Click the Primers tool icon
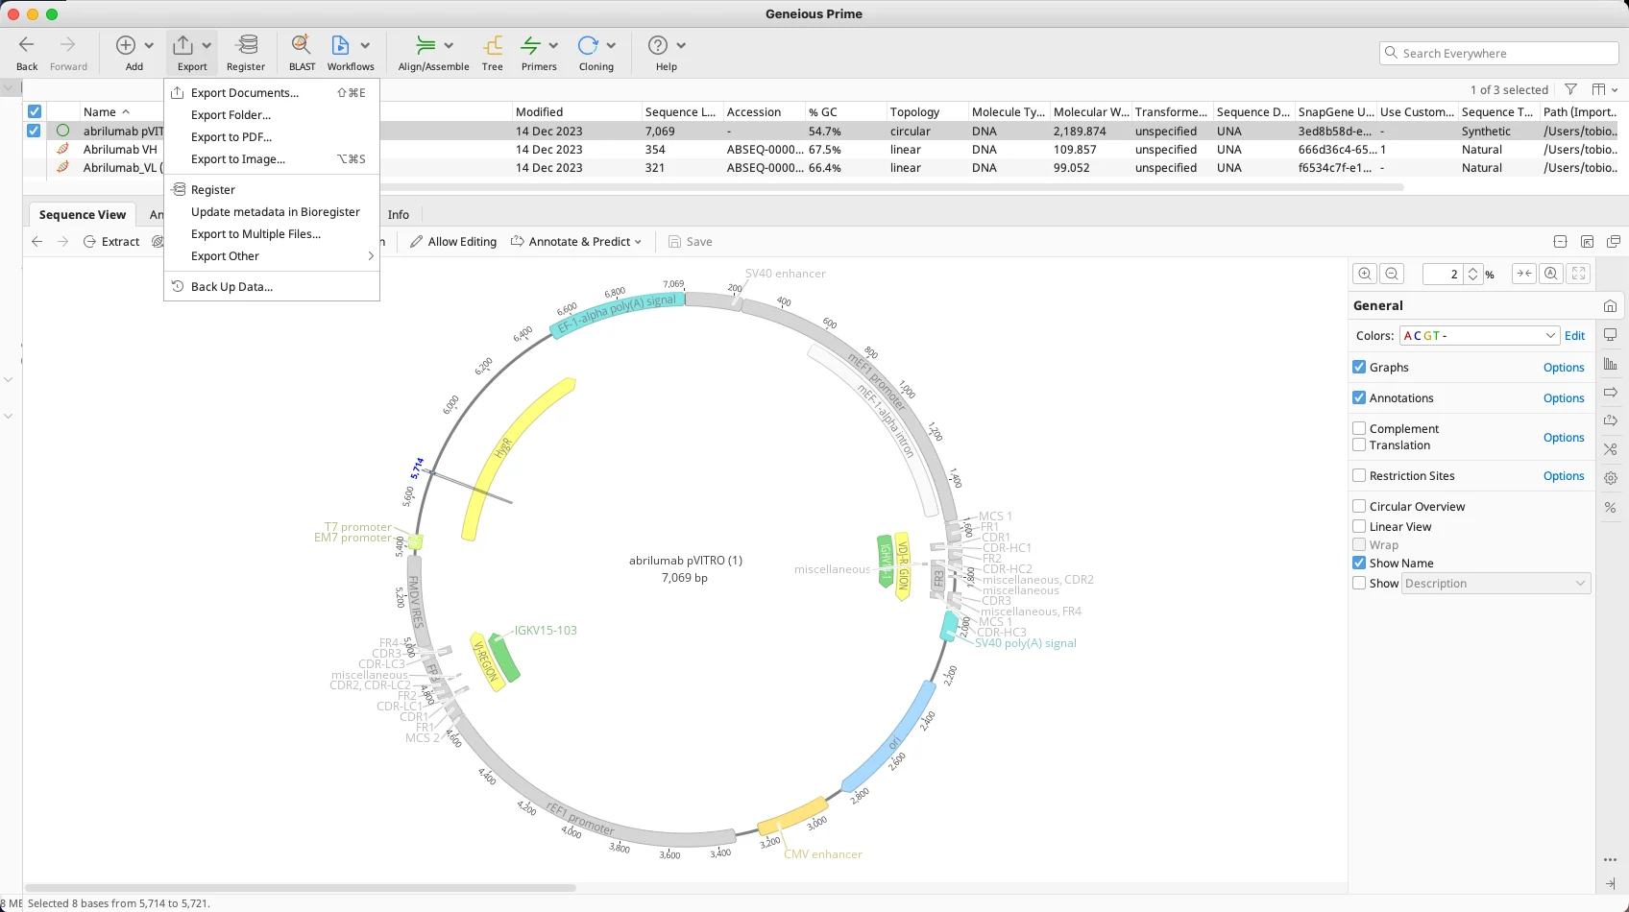 530,45
